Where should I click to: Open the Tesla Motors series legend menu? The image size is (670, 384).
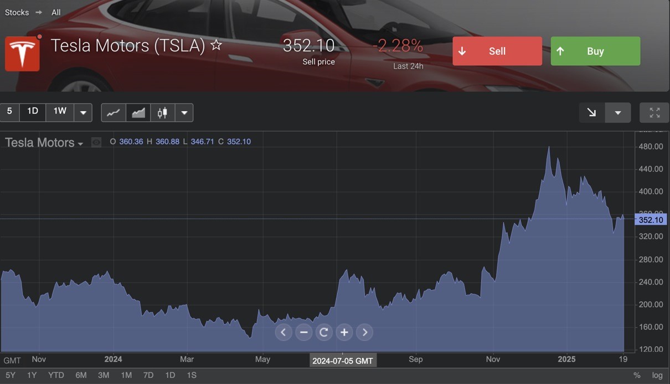pyautogui.click(x=44, y=142)
